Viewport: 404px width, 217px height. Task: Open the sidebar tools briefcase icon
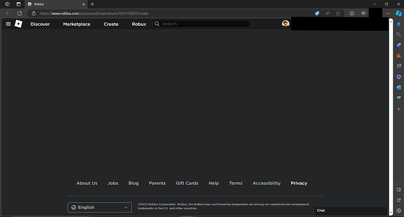399,56
